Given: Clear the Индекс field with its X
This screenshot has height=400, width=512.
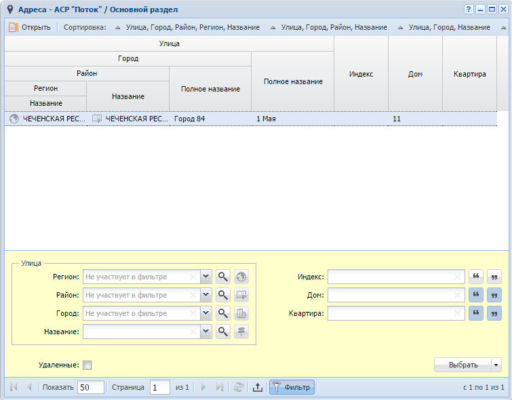Looking at the screenshot, I should tap(458, 277).
